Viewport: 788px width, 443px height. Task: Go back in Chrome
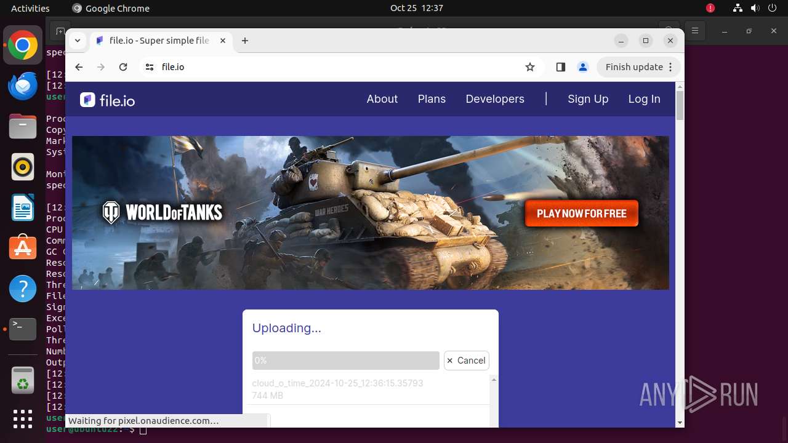pyautogui.click(x=79, y=67)
